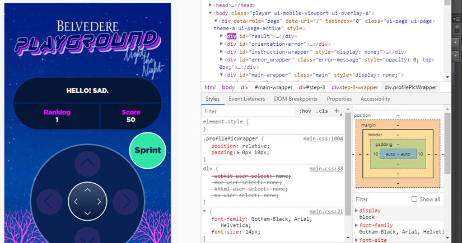Collapse the div data-role page node
This screenshot has height=243, width=462.
pos(216,21)
